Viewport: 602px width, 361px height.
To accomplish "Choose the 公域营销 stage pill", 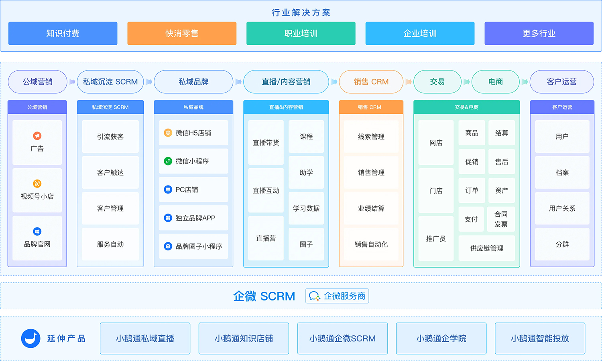I will [x=37, y=82].
